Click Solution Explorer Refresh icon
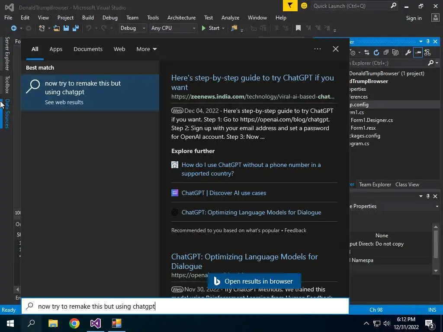The width and height of the screenshot is (443, 332). coord(376,52)
